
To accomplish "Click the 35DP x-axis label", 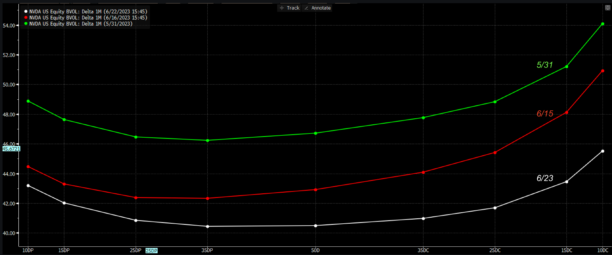I will point(207,250).
